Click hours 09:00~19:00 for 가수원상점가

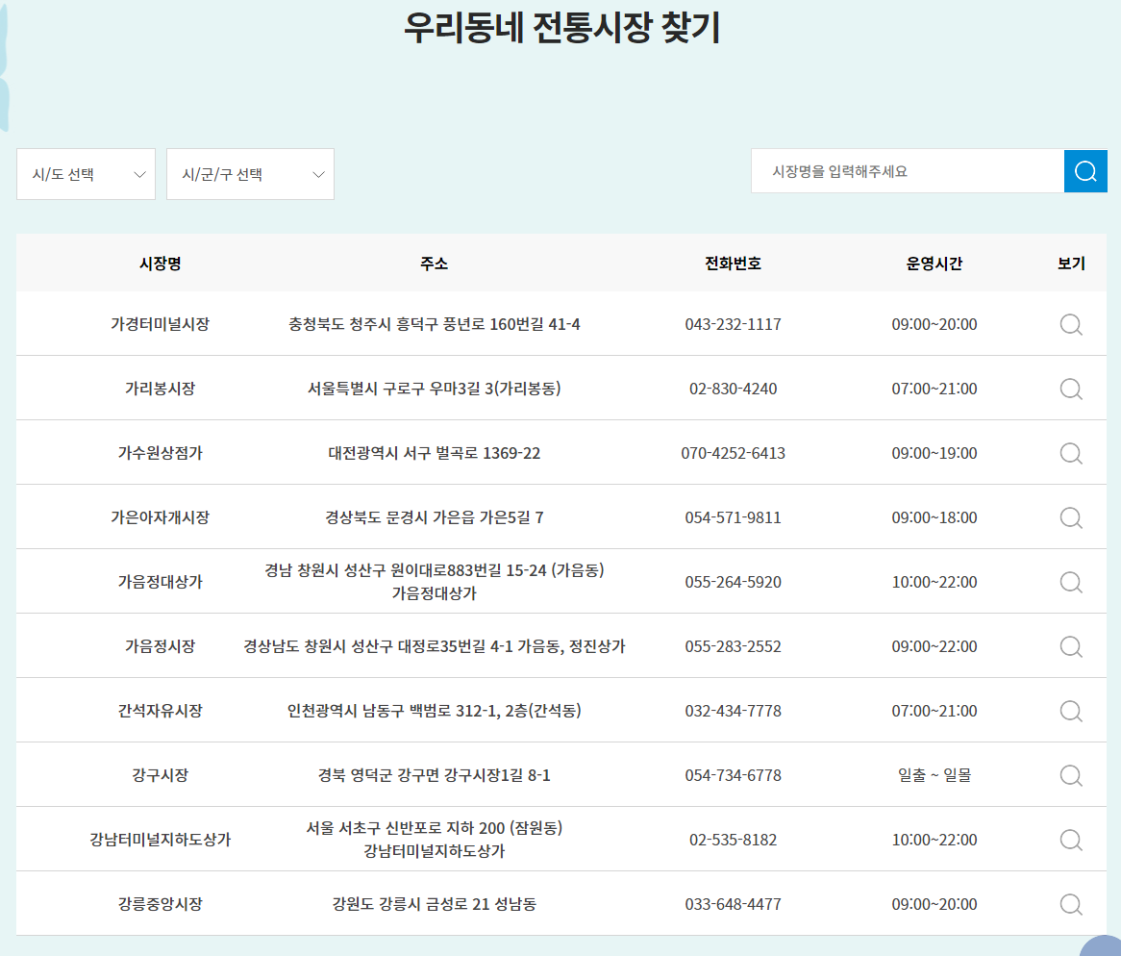[934, 453]
